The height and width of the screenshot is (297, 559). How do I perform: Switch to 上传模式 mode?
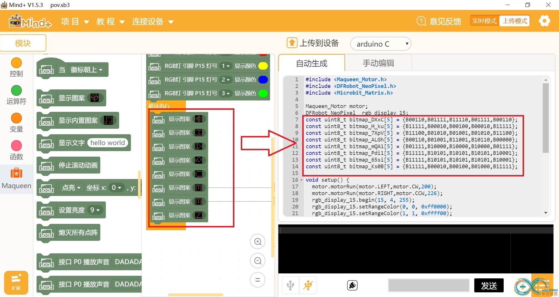(x=515, y=21)
